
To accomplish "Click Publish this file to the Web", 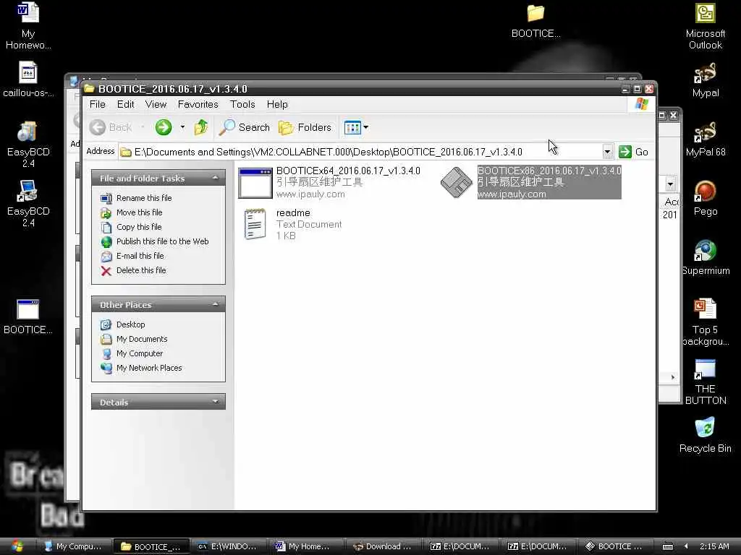I will 163,241.
